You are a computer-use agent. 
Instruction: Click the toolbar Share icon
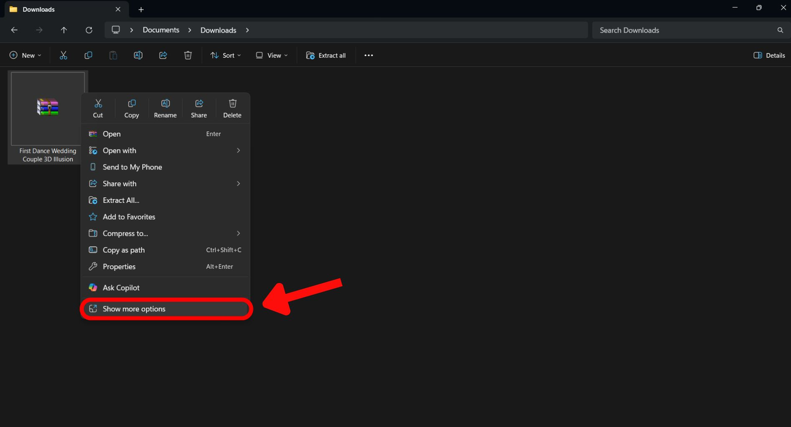[163, 55]
